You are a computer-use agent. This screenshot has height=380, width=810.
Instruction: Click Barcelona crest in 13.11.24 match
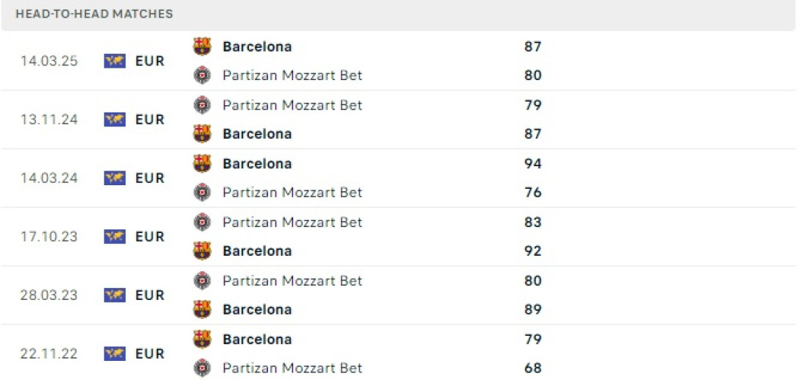click(202, 134)
